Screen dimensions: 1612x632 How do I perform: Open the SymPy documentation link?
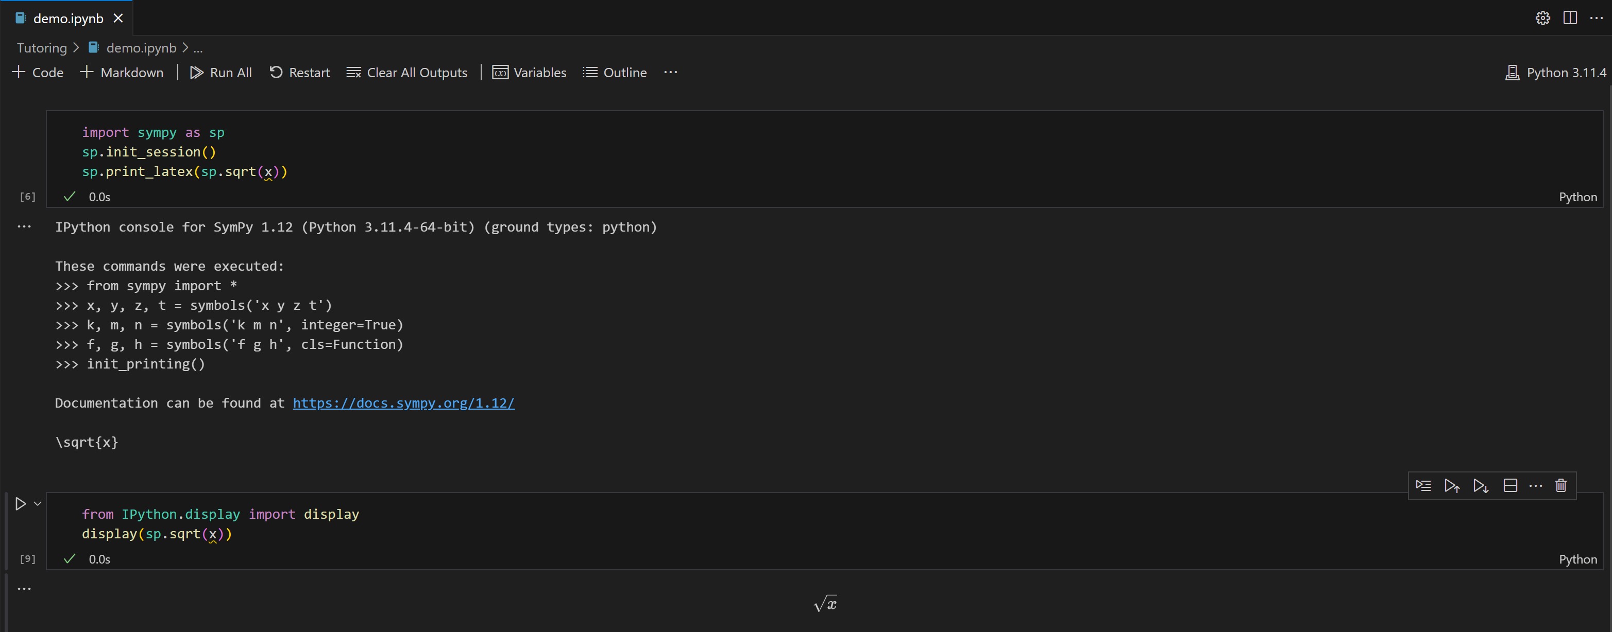click(403, 403)
